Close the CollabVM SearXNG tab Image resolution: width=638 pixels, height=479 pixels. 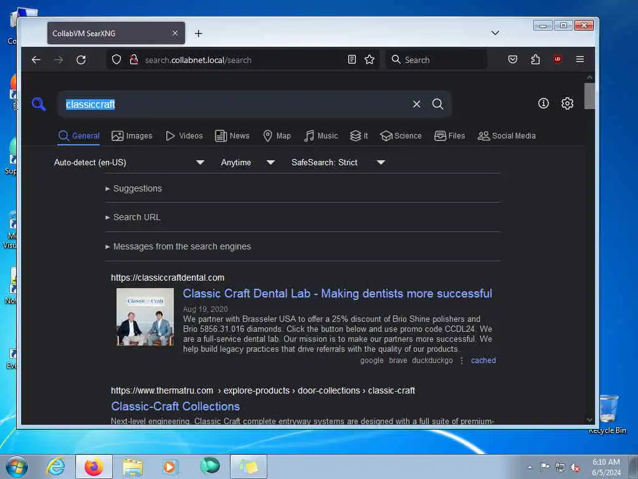click(175, 33)
